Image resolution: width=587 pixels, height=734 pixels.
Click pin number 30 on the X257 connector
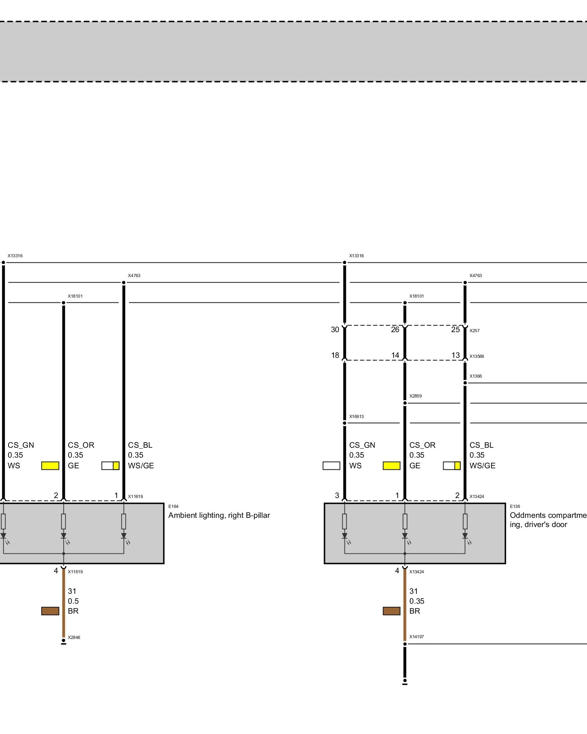[x=335, y=330]
